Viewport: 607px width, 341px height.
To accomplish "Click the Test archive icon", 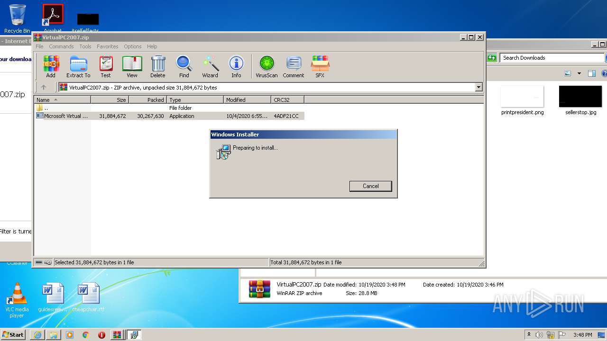I will coord(106,66).
